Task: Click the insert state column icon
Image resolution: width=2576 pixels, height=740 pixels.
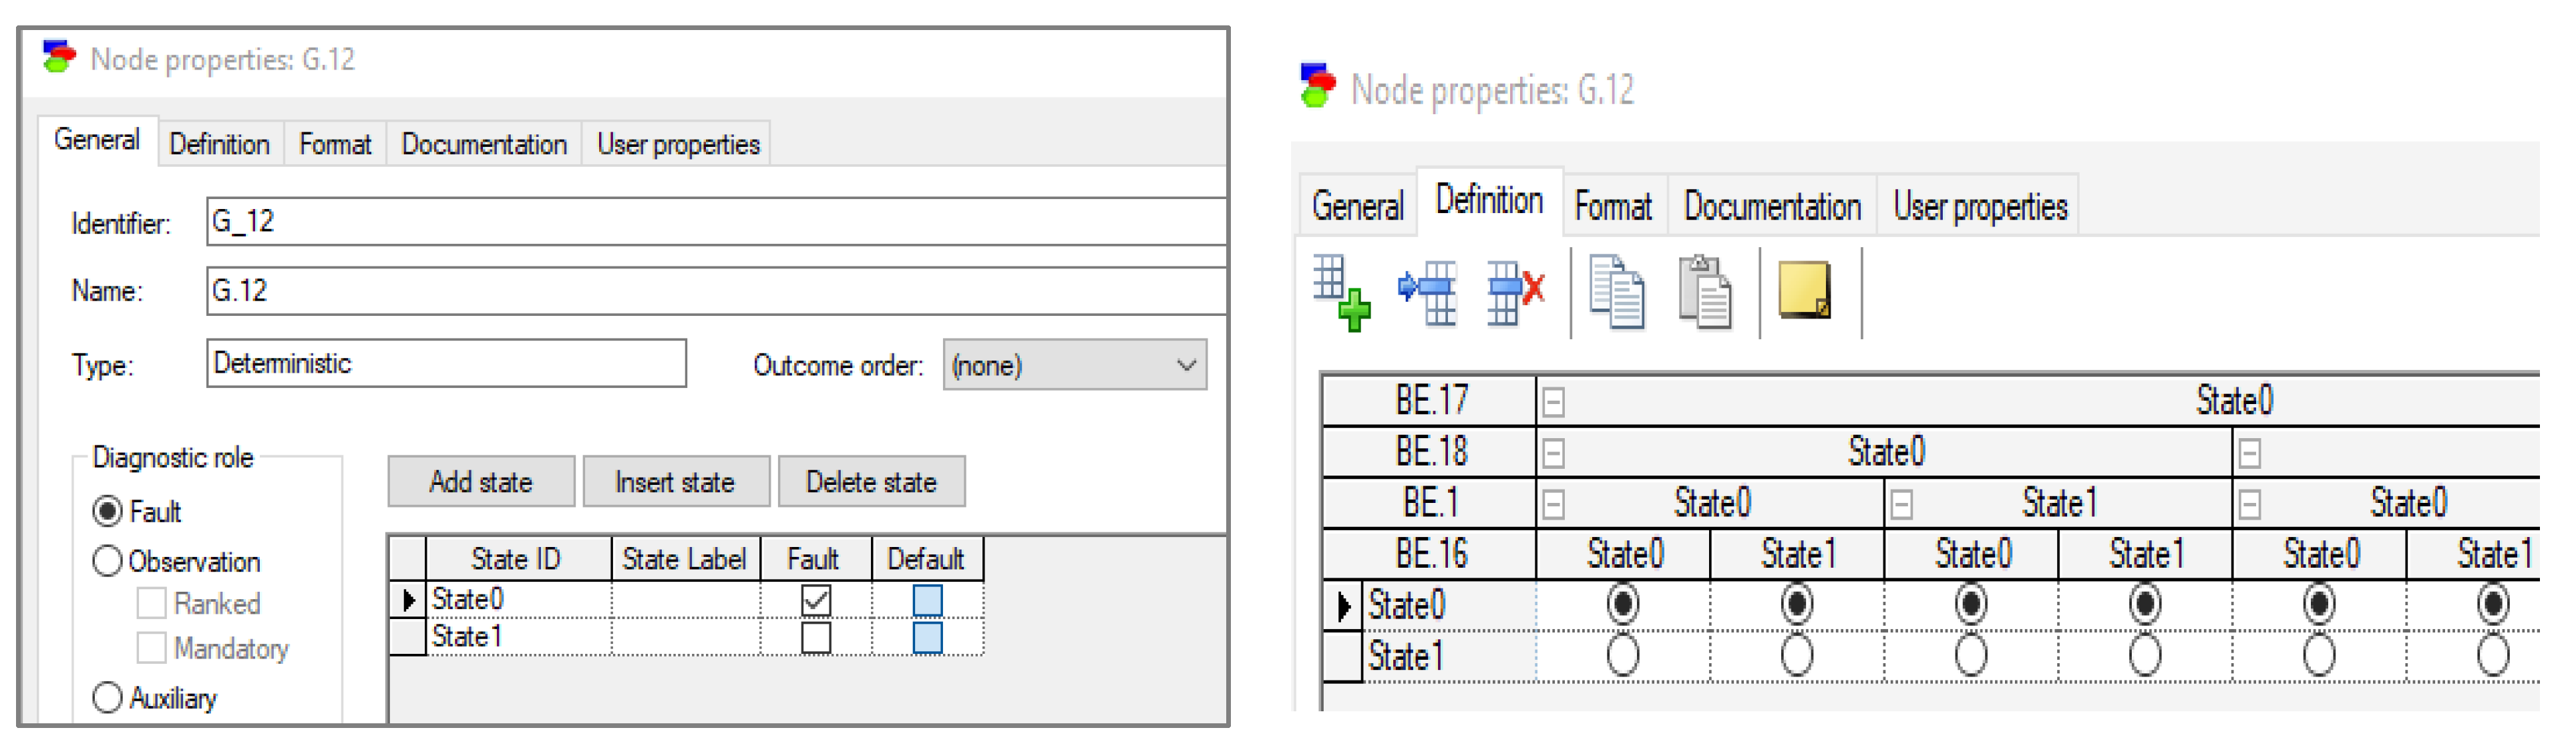Action: 1427,293
